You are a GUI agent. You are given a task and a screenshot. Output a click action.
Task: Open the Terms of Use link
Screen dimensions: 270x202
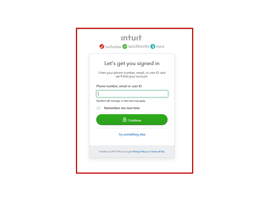click(x=158, y=151)
